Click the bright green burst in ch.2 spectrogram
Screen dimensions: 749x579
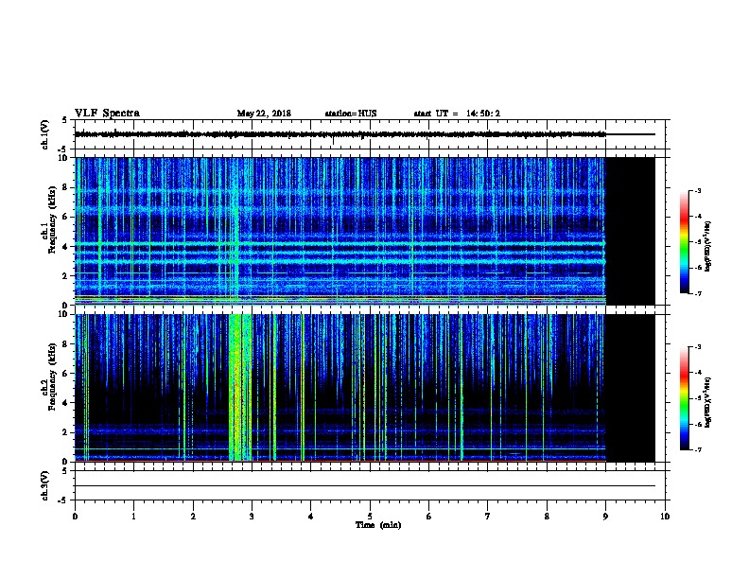click(x=240, y=388)
